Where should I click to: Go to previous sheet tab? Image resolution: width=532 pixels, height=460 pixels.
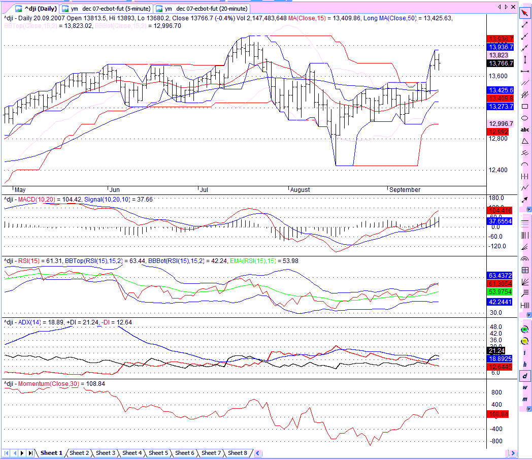tap(14, 453)
